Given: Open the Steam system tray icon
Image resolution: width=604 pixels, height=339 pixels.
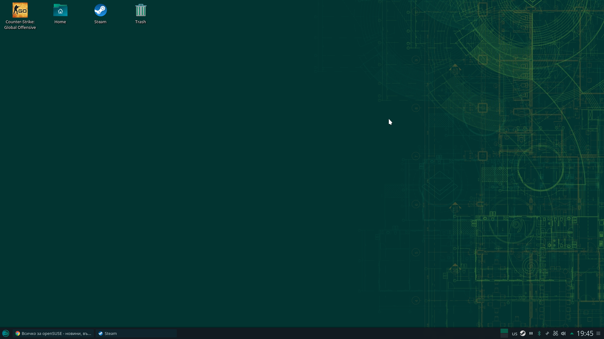Looking at the screenshot, I should pos(523,333).
